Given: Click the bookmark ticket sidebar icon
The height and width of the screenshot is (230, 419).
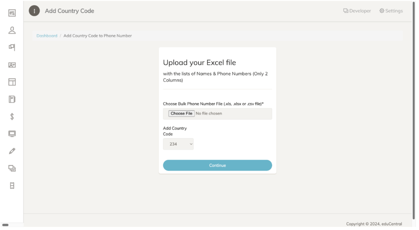Looking at the screenshot, I should click(x=12, y=185).
